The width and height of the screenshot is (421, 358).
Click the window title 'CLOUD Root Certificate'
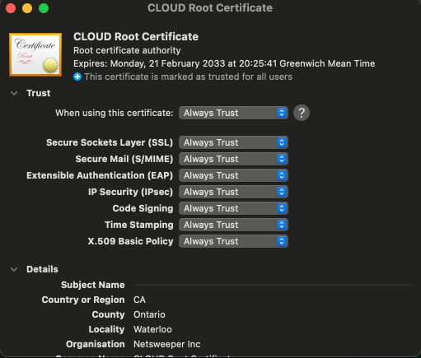click(x=210, y=8)
